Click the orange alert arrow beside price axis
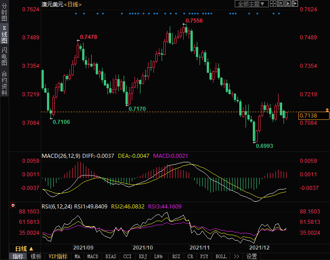This screenshot has width=330, height=260. (326, 110)
